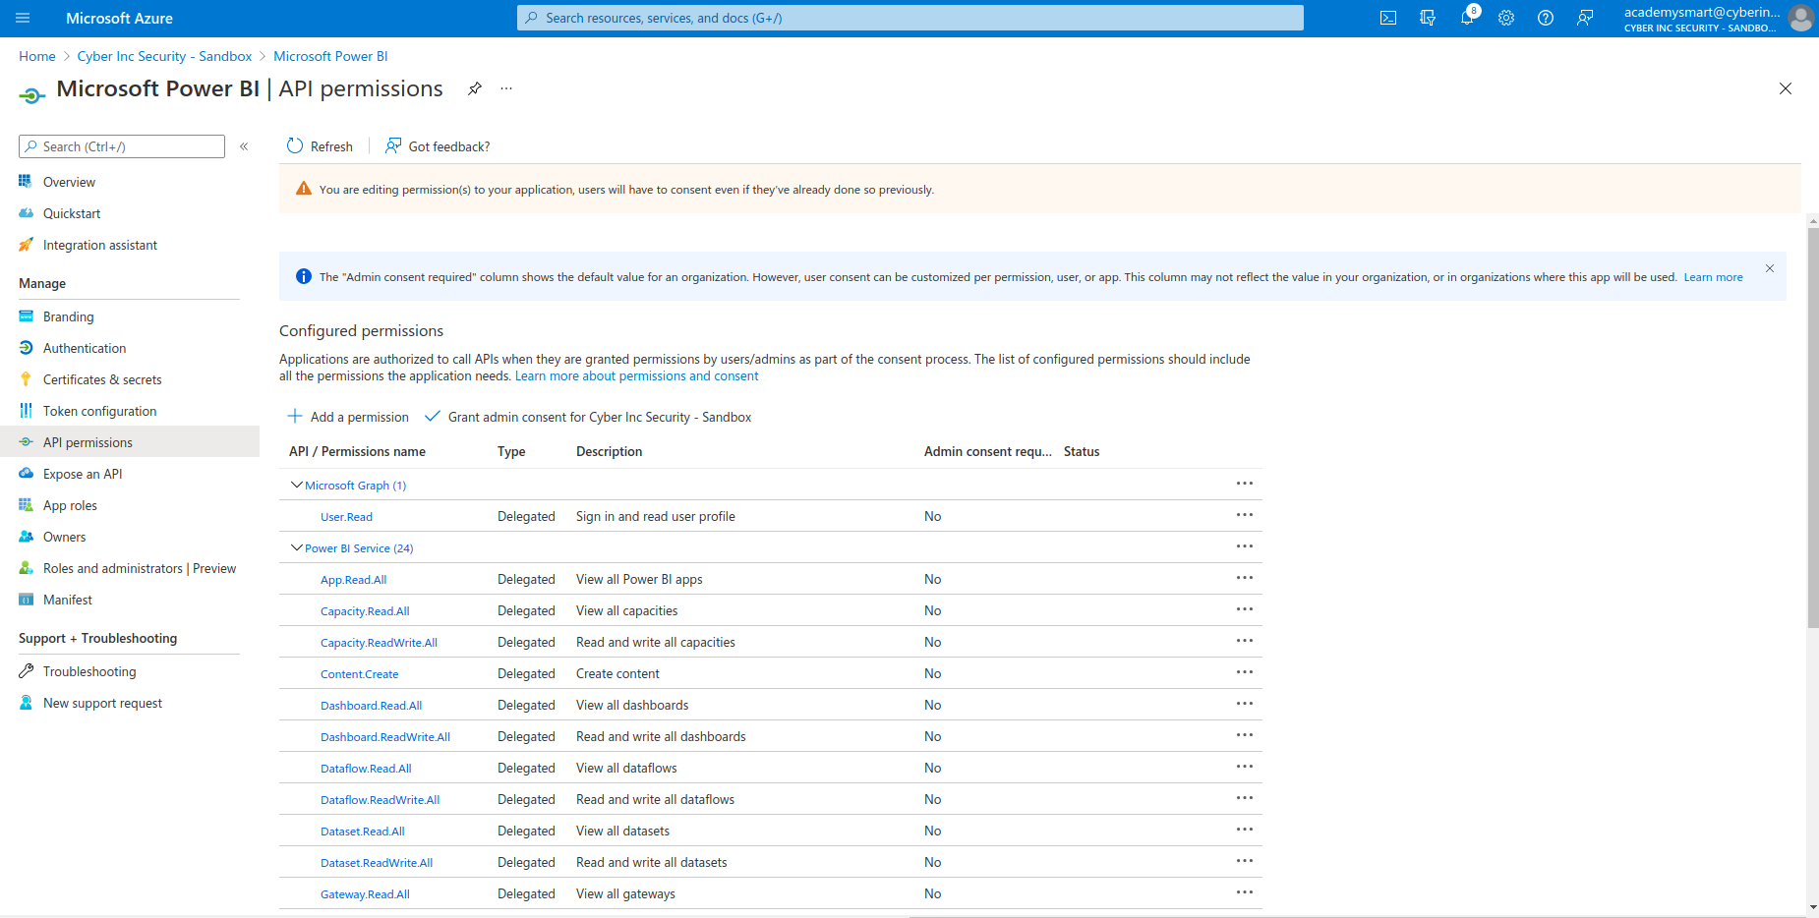This screenshot has width=1819, height=918.
Task: Open the Help question mark icon
Action: tap(1546, 18)
